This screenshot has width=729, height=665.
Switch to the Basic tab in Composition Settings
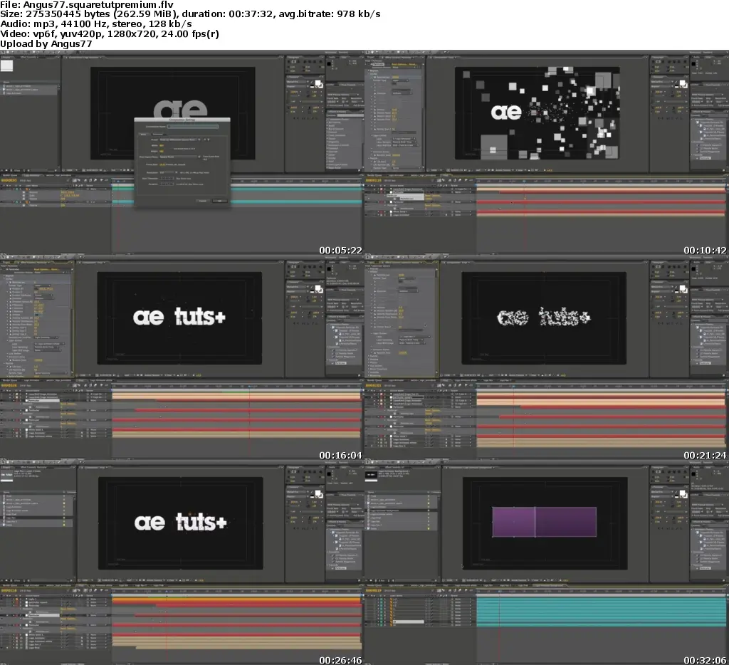tap(144, 135)
